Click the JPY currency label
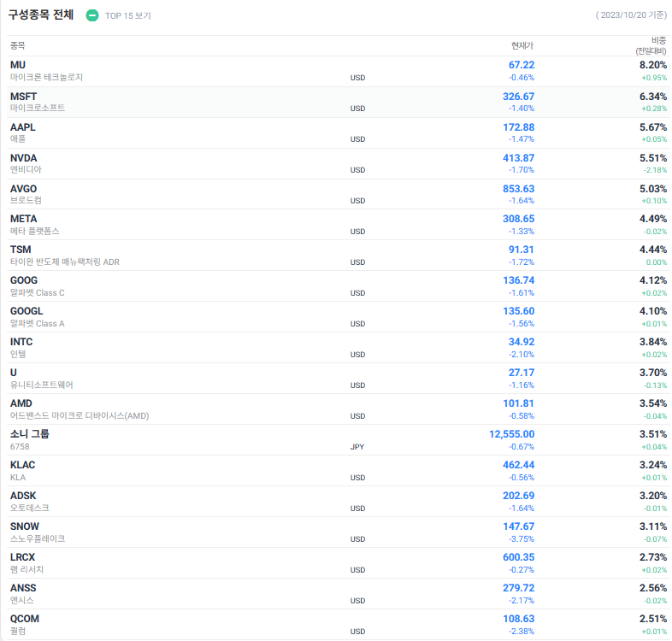 coord(357,447)
